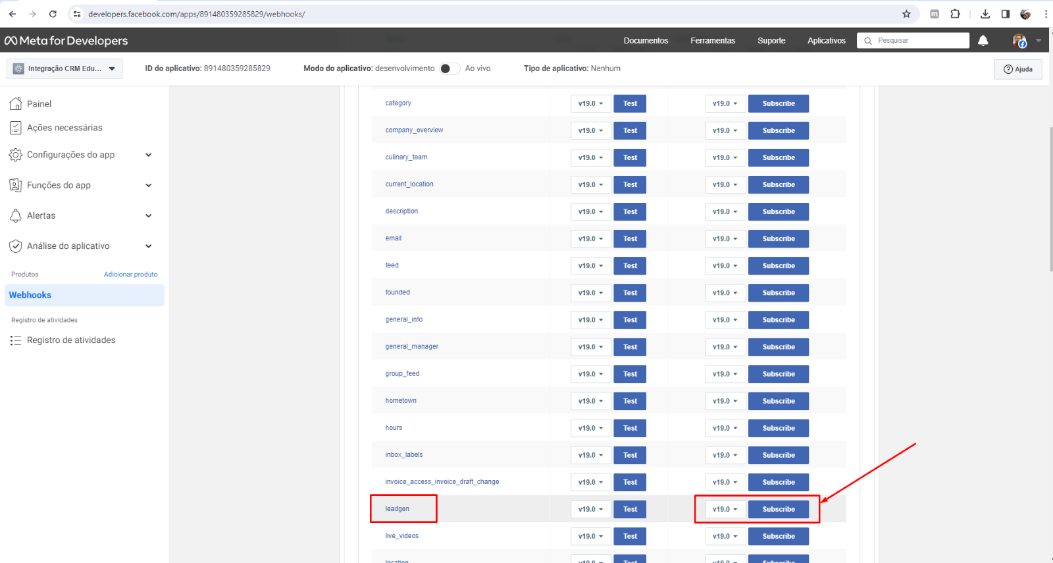This screenshot has height=563, width=1053.
Task: Click the current_location field name
Action: (409, 184)
